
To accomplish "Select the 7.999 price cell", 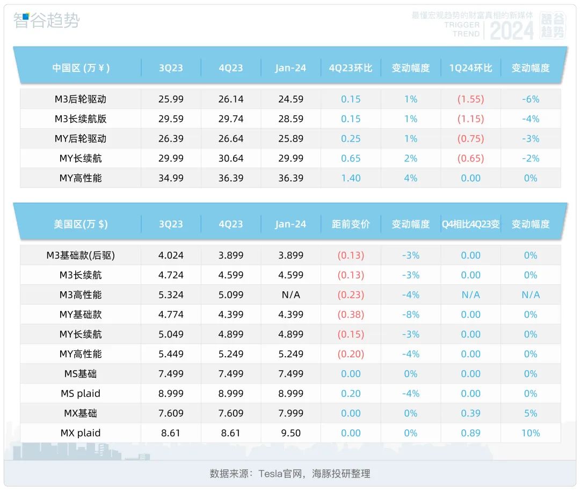I will [291, 413].
